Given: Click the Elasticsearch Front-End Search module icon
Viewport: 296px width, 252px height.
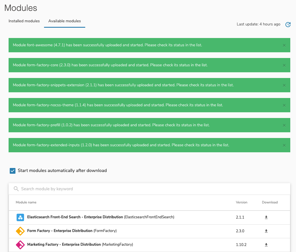Looking at the screenshot, I should click(x=20, y=217).
